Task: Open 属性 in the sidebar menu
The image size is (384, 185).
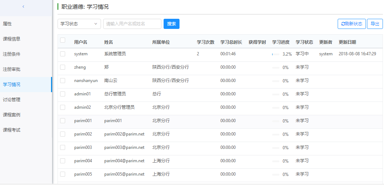Action: tap(7, 24)
